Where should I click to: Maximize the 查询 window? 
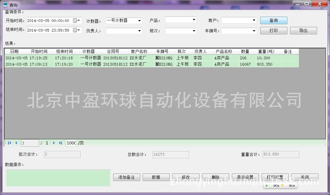click(307, 4)
